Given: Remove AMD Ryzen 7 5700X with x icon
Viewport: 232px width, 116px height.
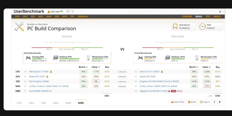Looking at the screenshot, I should 25,72.
